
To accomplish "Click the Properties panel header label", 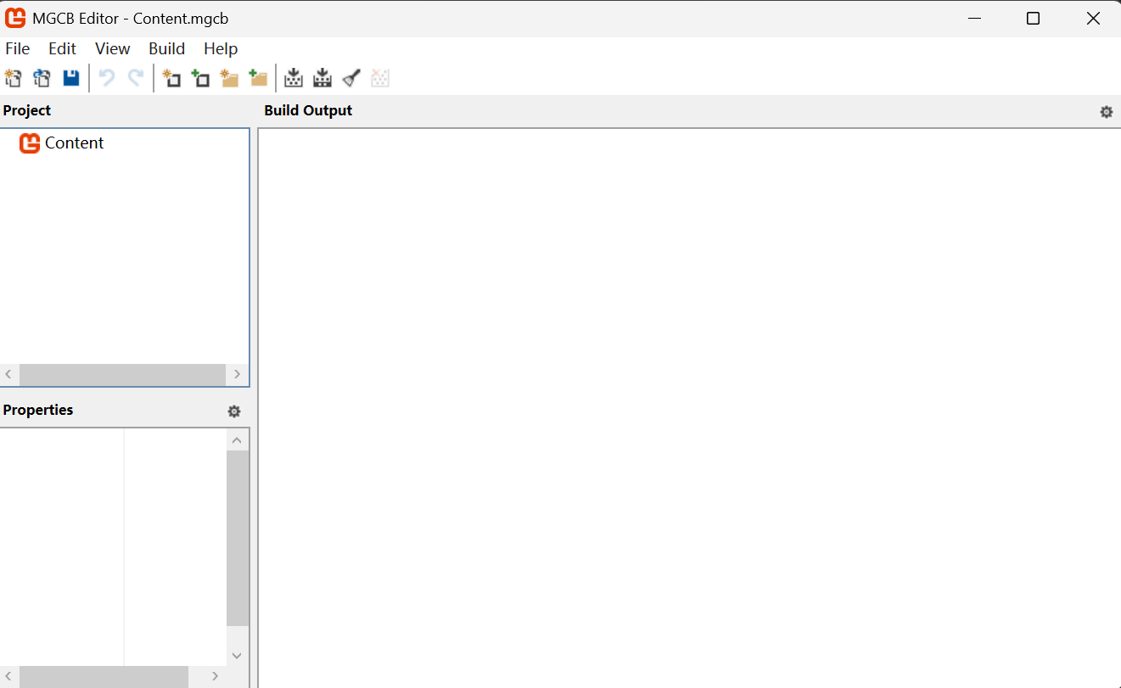I will coord(38,410).
